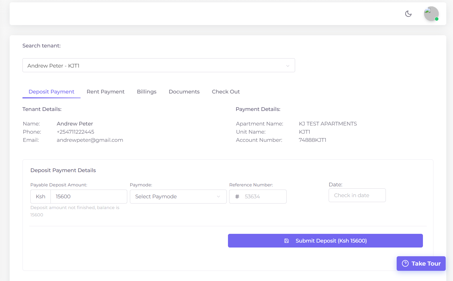
Task: Click the save icon inside Submit Deposit button
Action: (286, 241)
